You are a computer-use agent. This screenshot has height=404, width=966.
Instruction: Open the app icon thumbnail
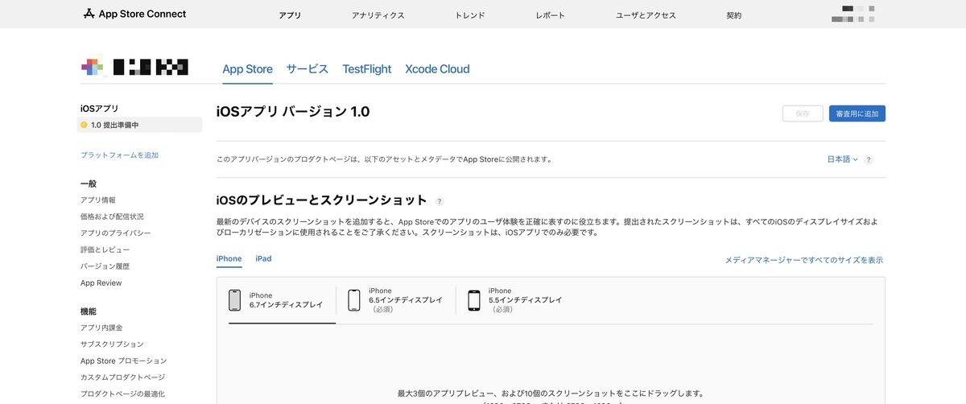[x=92, y=68]
